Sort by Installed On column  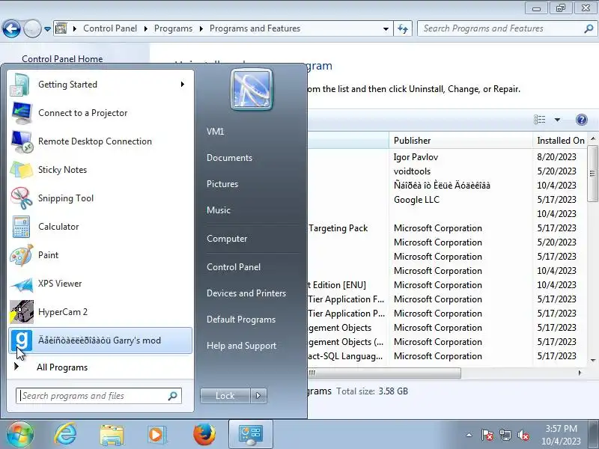pyautogui.click(x=560, y=141)
